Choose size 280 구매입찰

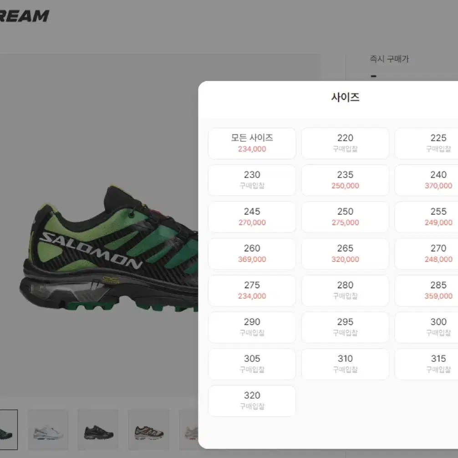[x=345, y=290]
